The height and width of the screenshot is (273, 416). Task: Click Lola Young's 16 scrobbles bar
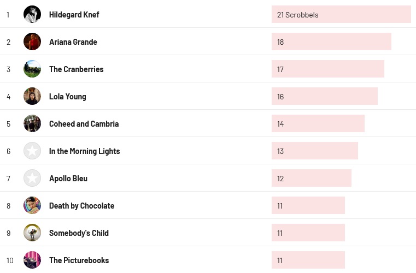[x=324, y=97]
